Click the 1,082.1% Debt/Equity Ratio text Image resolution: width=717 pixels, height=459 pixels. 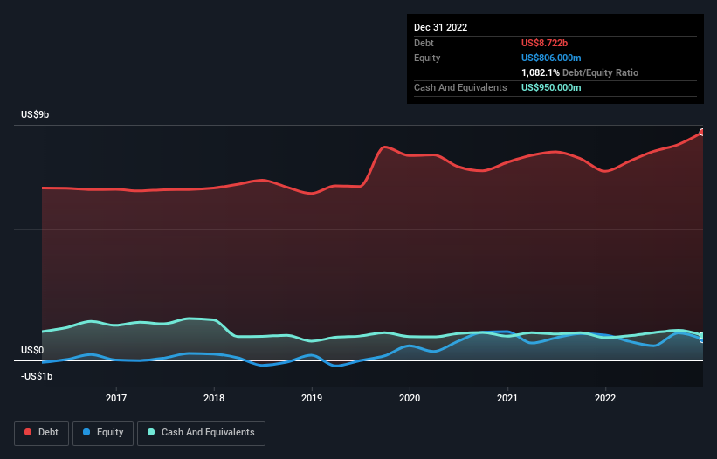tap(580, 72)
